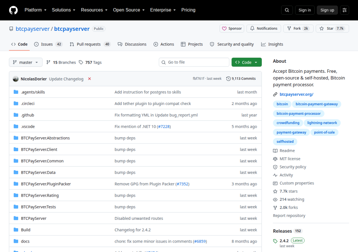Open the BTCPayServer.PluginPacker folder

click(x=46, y=184)
